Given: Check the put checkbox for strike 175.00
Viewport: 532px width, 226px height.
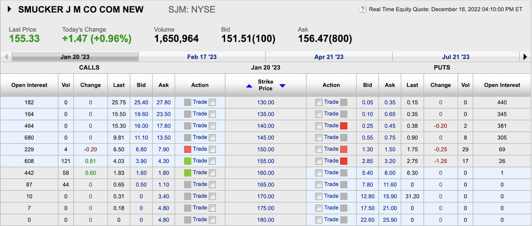Looking at the screenshot, I should [319, 208].
